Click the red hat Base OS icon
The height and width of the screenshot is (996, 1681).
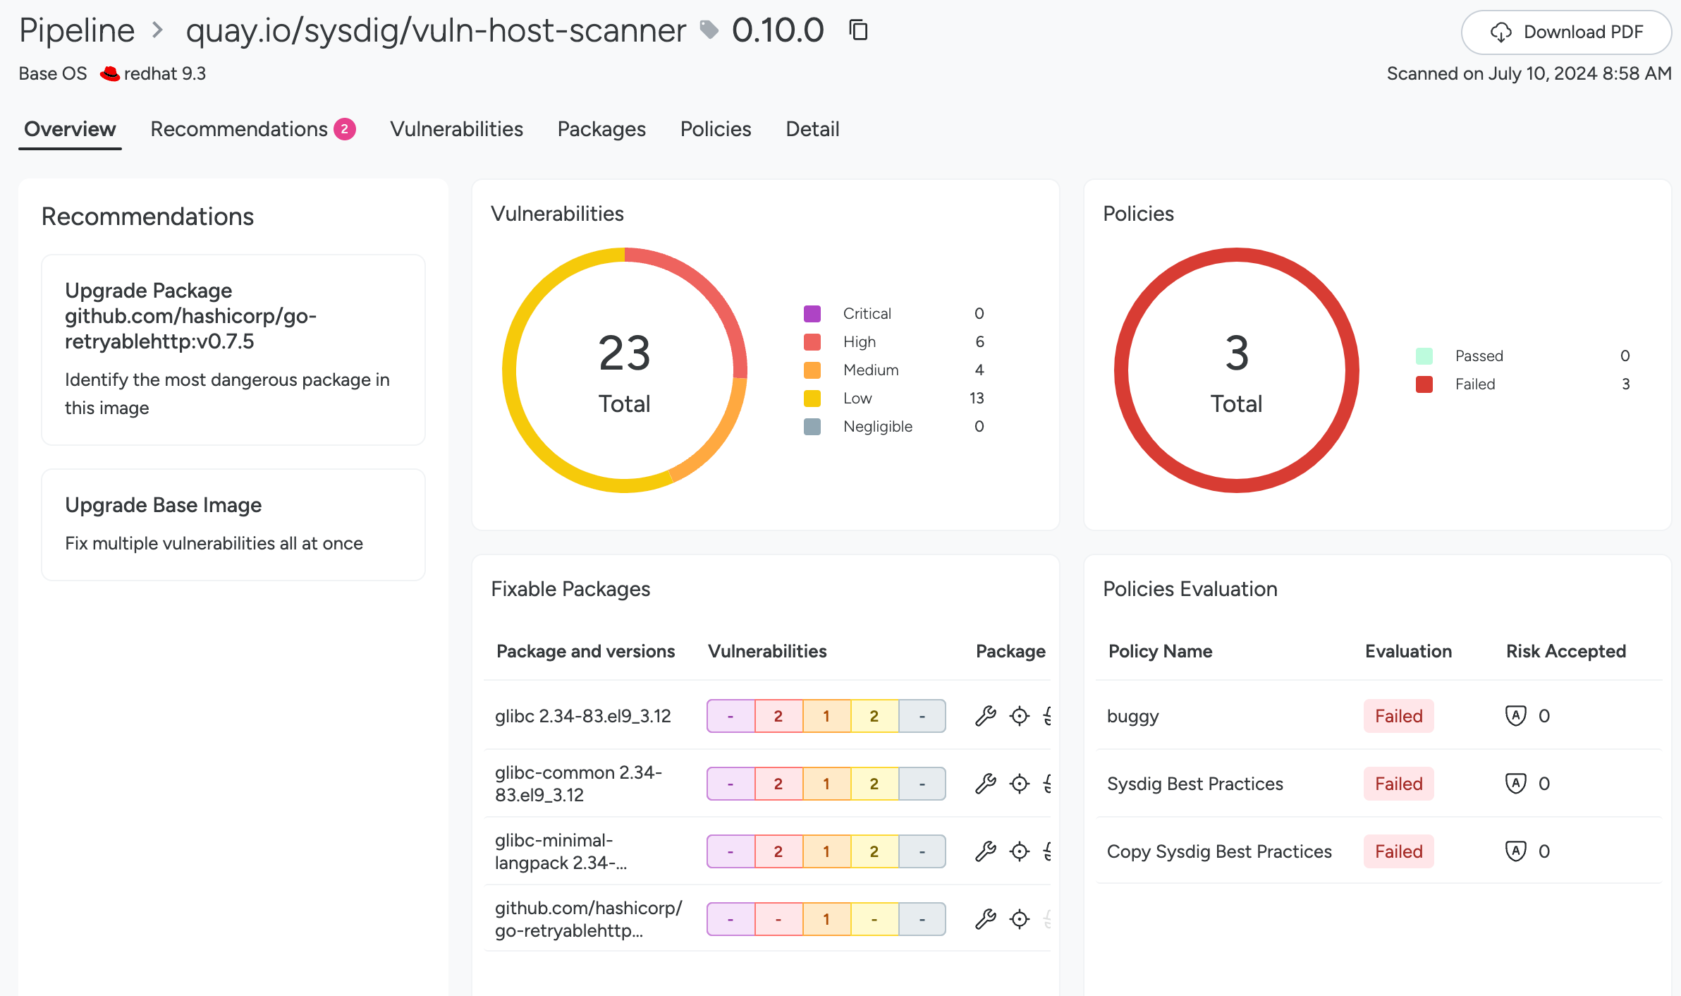(109, 73)
